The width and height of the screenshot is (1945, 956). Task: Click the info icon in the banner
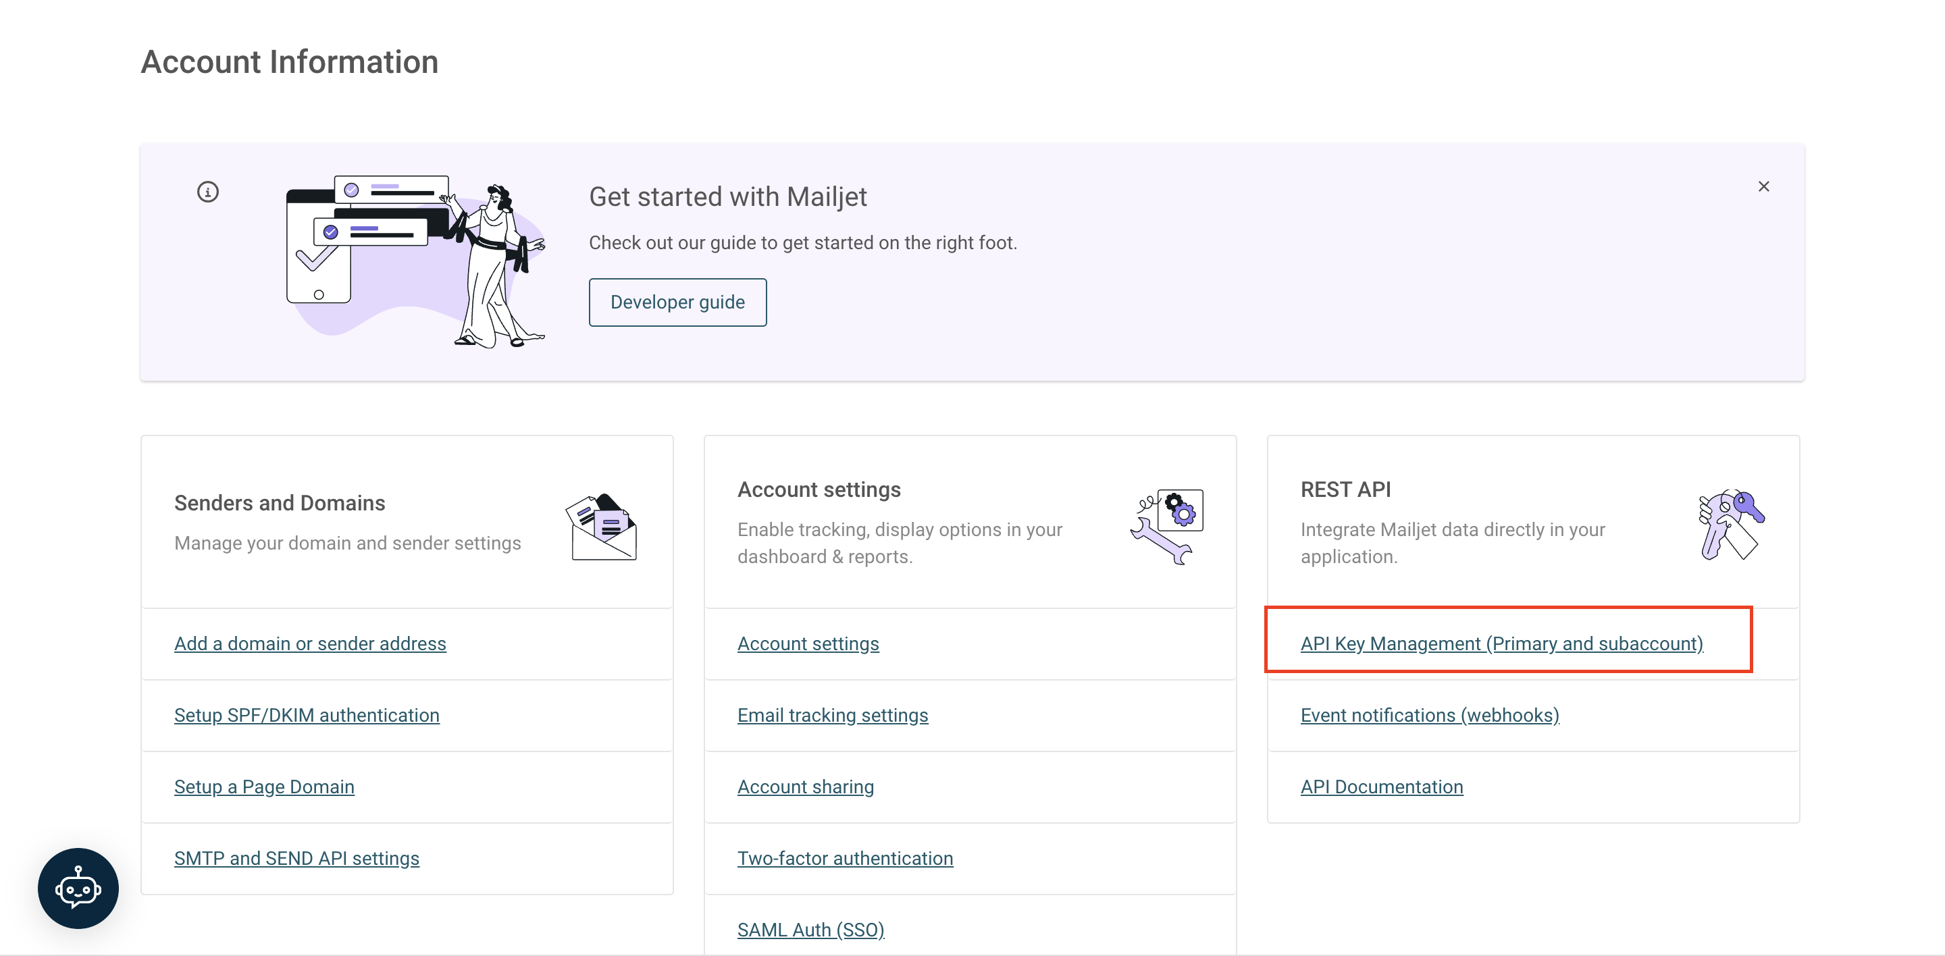click(x=207, y=192)
